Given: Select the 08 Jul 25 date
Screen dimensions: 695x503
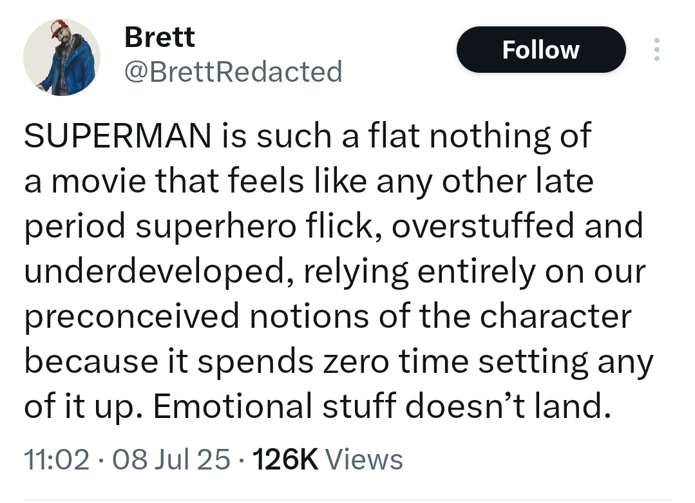Looking at the screenshot, I should click(171, 459).
